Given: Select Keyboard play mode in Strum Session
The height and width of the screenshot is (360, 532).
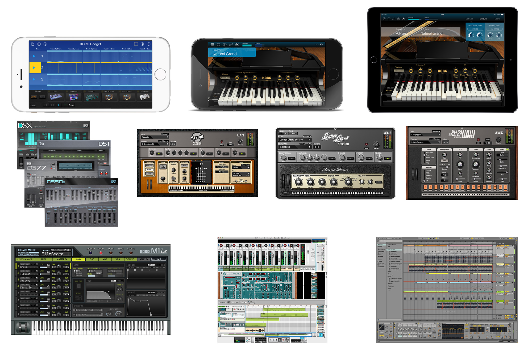Looking at the screenshot, I should [x=149, y=166].
